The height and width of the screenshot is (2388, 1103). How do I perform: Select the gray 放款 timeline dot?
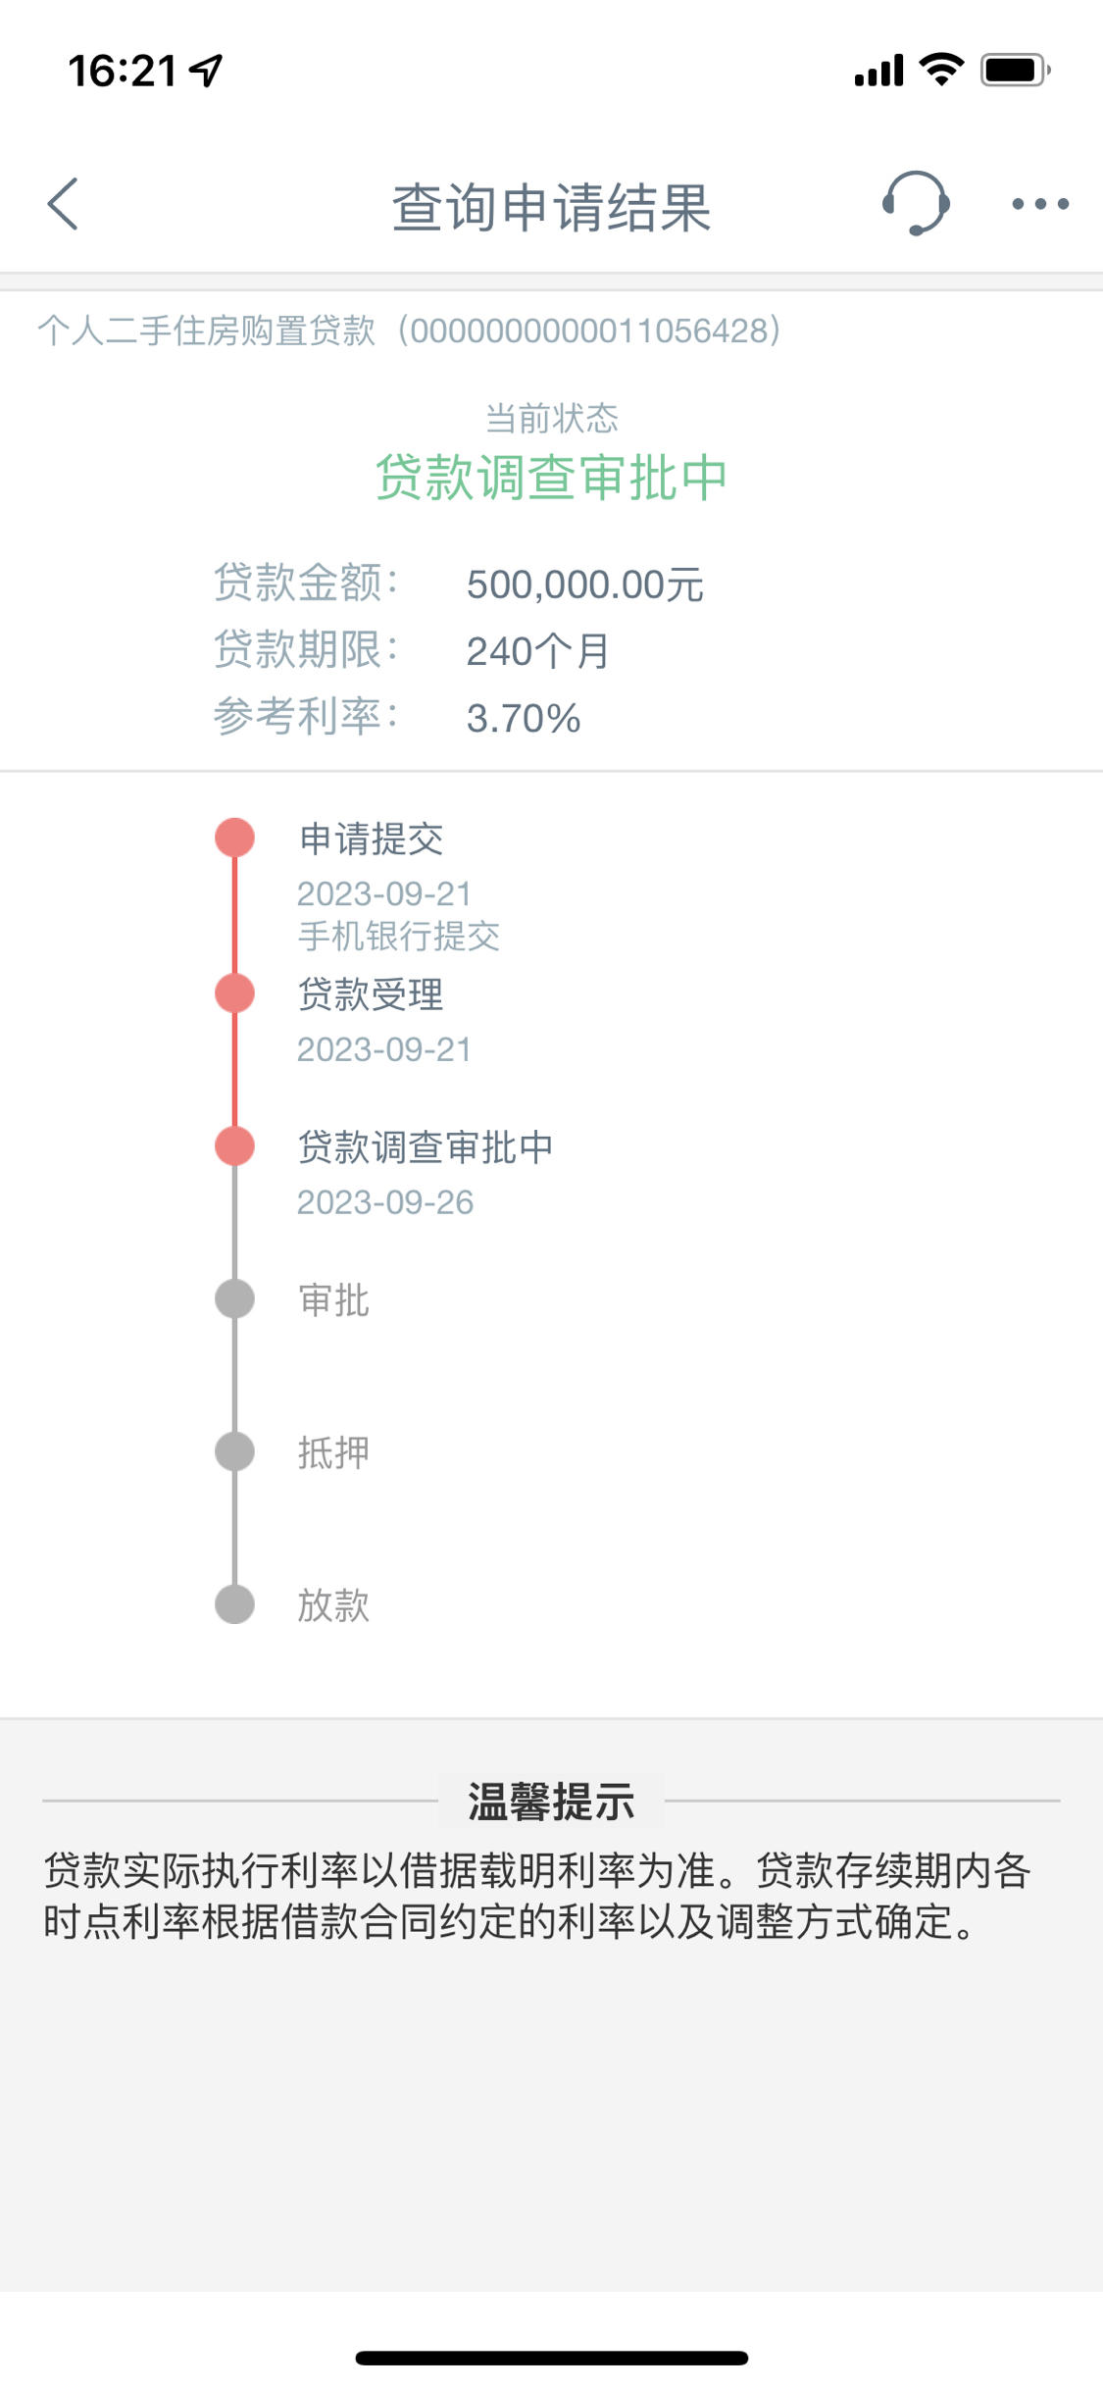[x=234, y=1605]
